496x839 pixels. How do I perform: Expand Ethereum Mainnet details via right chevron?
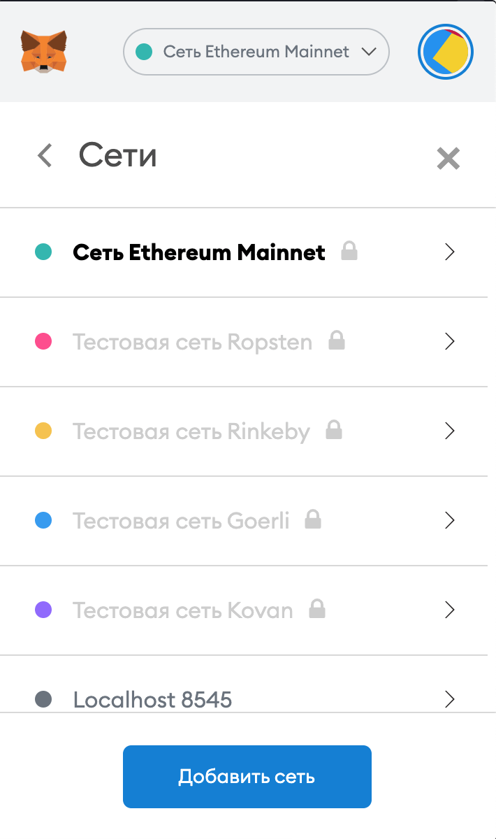coord(450,252)
